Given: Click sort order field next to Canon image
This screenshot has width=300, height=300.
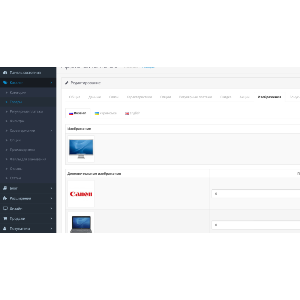Looking at the screenshot, I should (x=255, y=194).
